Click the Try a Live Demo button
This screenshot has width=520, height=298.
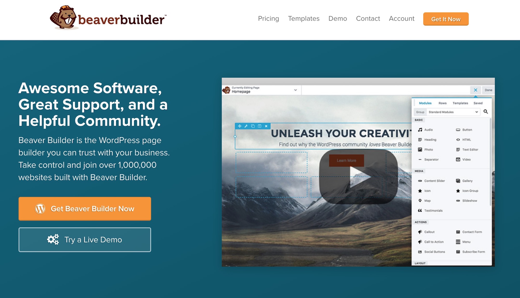(x=85, y=239)
